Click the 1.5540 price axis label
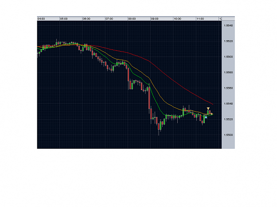The height and width of the screenshot is (207, 277). [228, 104]
